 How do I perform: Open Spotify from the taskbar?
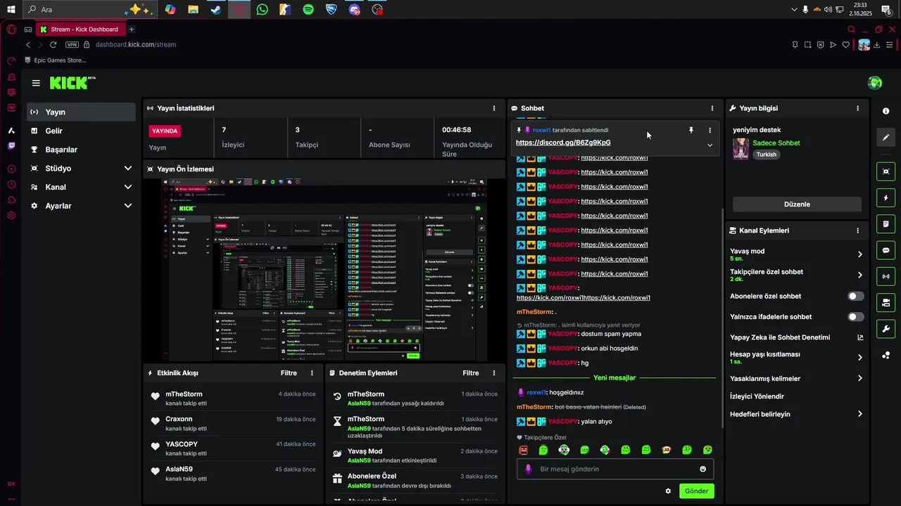308,10
